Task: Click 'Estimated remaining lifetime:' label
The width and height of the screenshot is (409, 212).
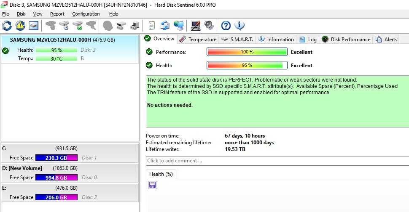Action: click(x=178, y=143)
